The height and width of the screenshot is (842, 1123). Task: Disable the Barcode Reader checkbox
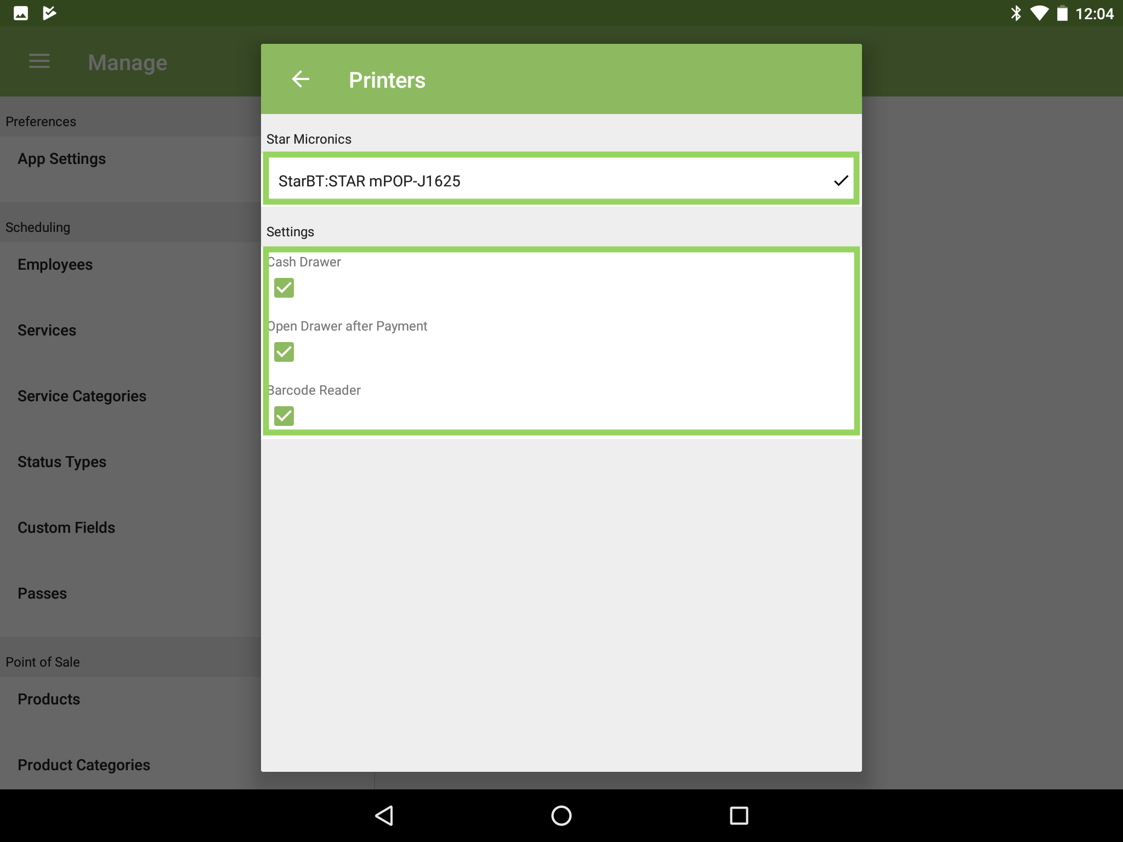click(x=284, y=416)
